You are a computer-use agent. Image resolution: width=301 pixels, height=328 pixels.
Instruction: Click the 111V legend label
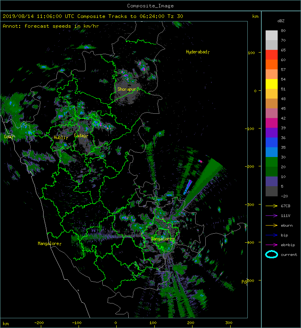[285, 216]
